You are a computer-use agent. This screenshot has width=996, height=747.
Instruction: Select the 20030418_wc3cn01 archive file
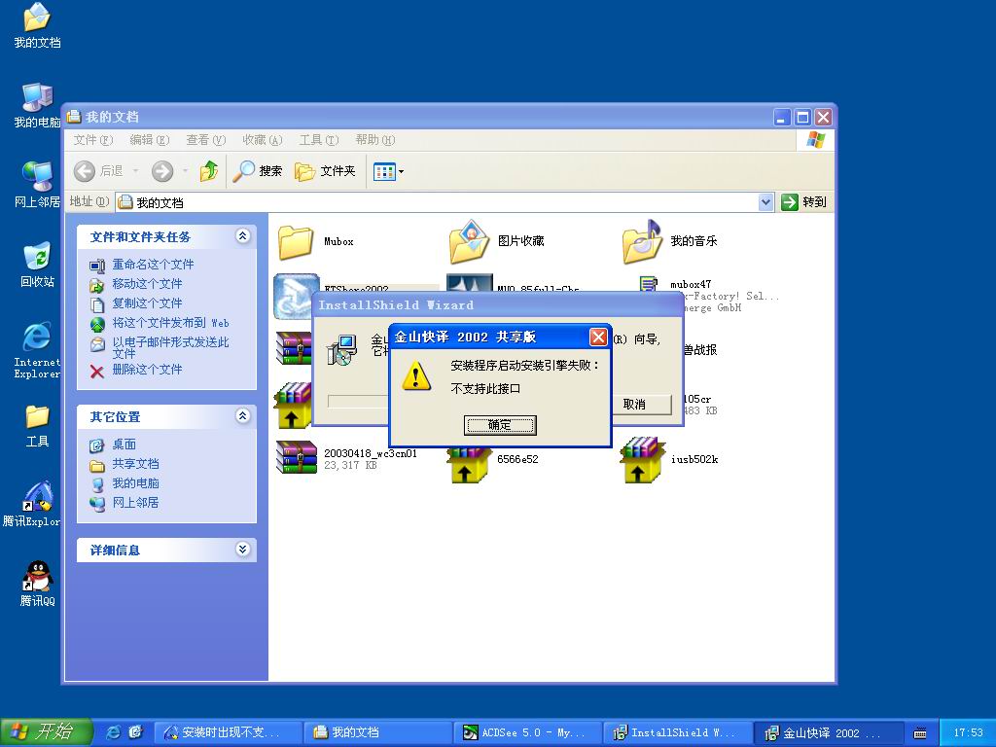tap(347, 458)
